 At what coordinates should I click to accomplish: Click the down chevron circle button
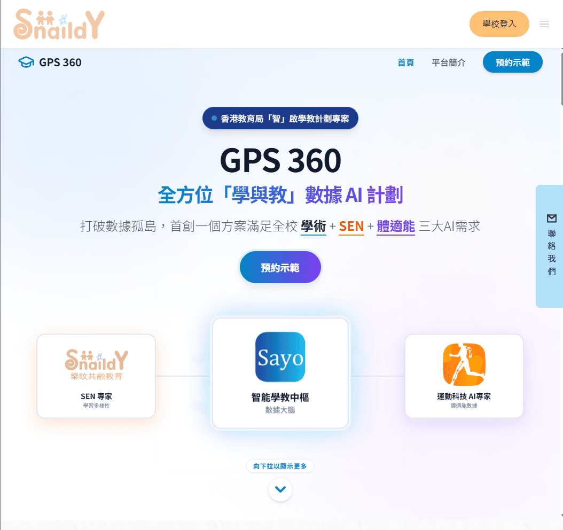(280, 489)
